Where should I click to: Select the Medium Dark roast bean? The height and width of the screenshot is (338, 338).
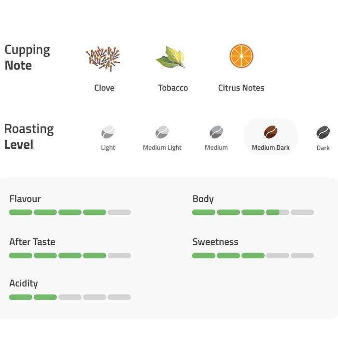[x=271, y=132]
